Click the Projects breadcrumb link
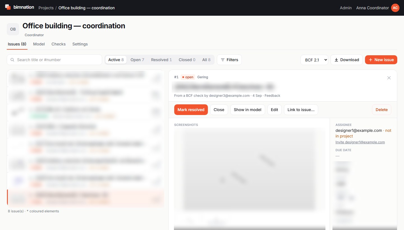This screenshot has height=230, width=404. coord(46,8)
